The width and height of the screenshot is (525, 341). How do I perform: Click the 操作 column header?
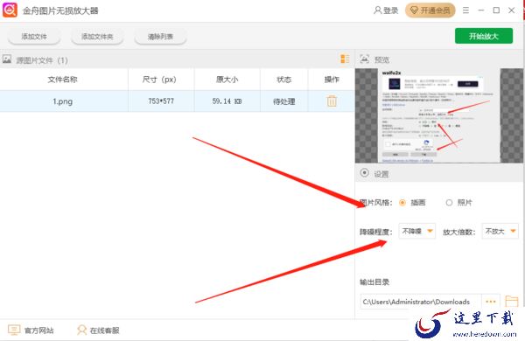tap(332, 80)
